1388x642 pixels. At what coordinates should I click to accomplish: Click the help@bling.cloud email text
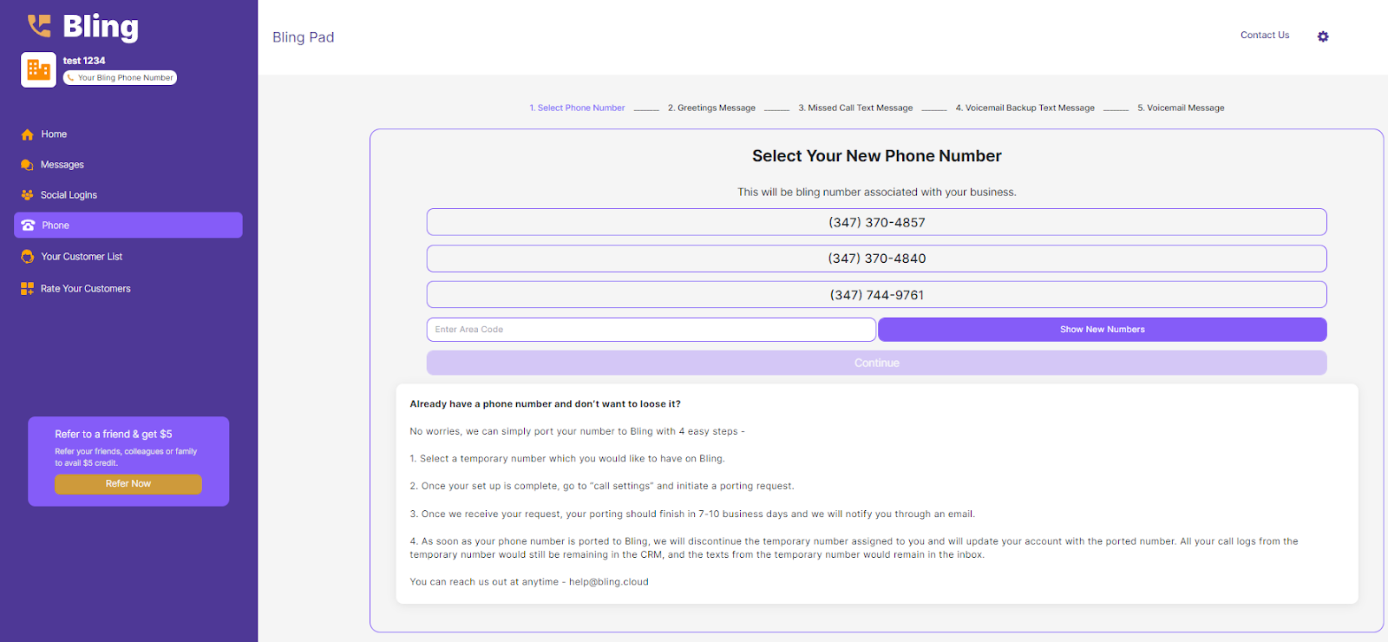pyautogui.click(x=608, y=582)
